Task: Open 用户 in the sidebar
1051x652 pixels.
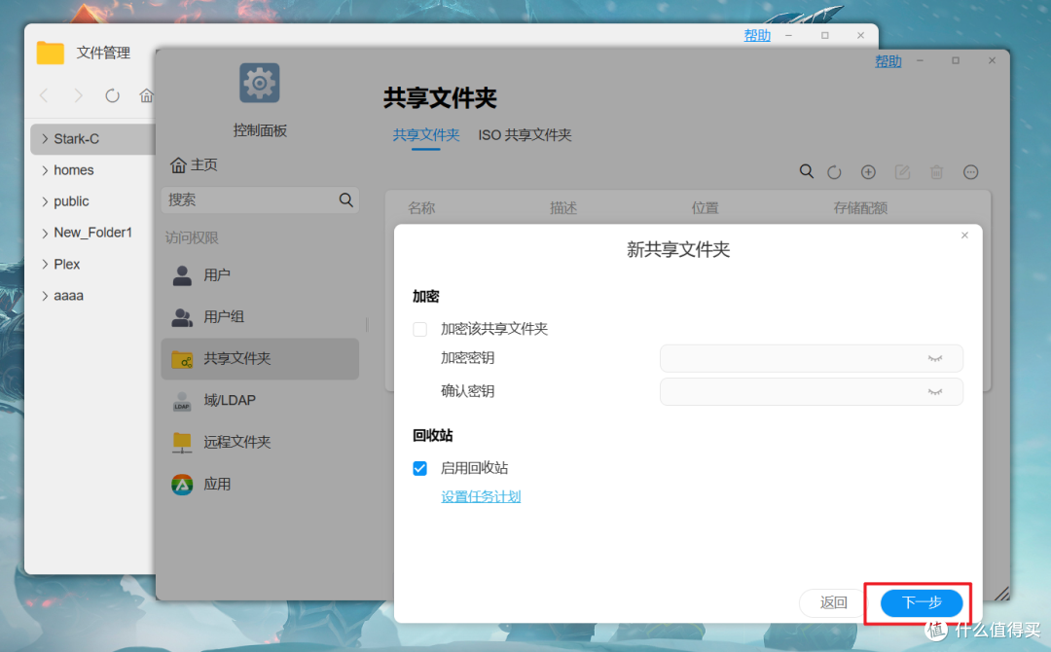Action: 260,275
